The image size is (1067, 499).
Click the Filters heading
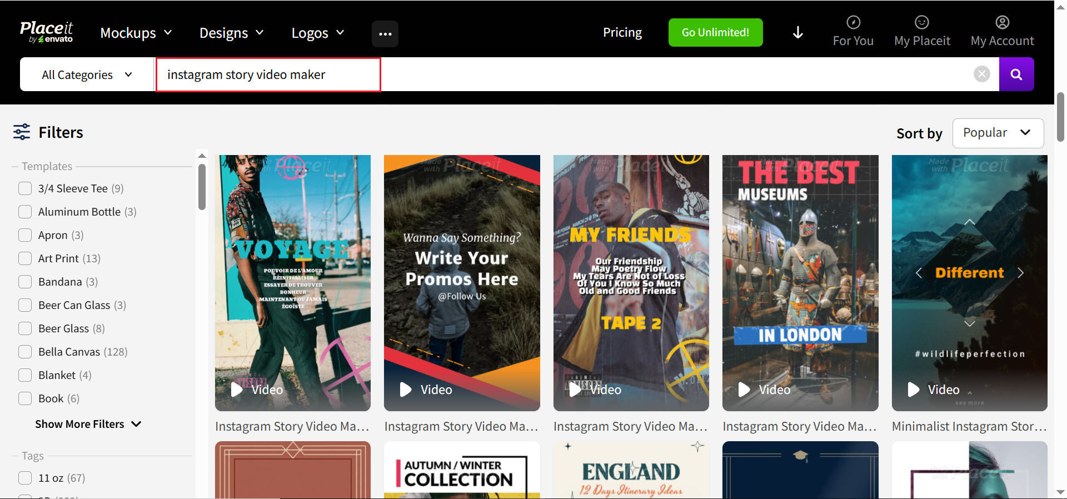(x=61, y=132)
